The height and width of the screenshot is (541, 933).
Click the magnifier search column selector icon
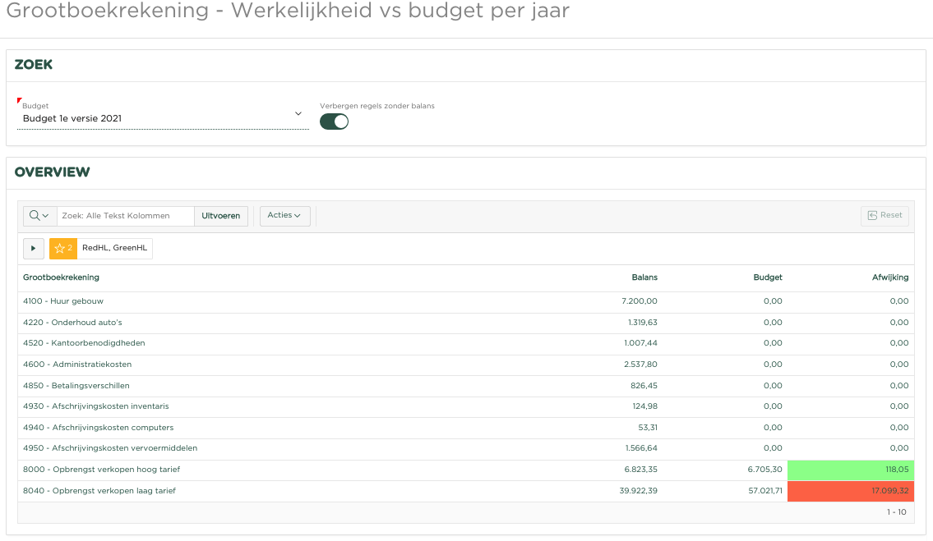tap(39, 216)
